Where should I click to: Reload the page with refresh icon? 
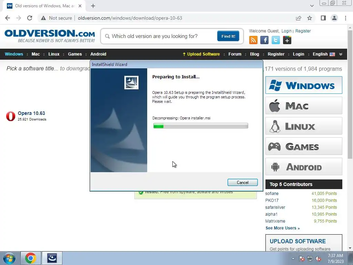tap(30, 18)
